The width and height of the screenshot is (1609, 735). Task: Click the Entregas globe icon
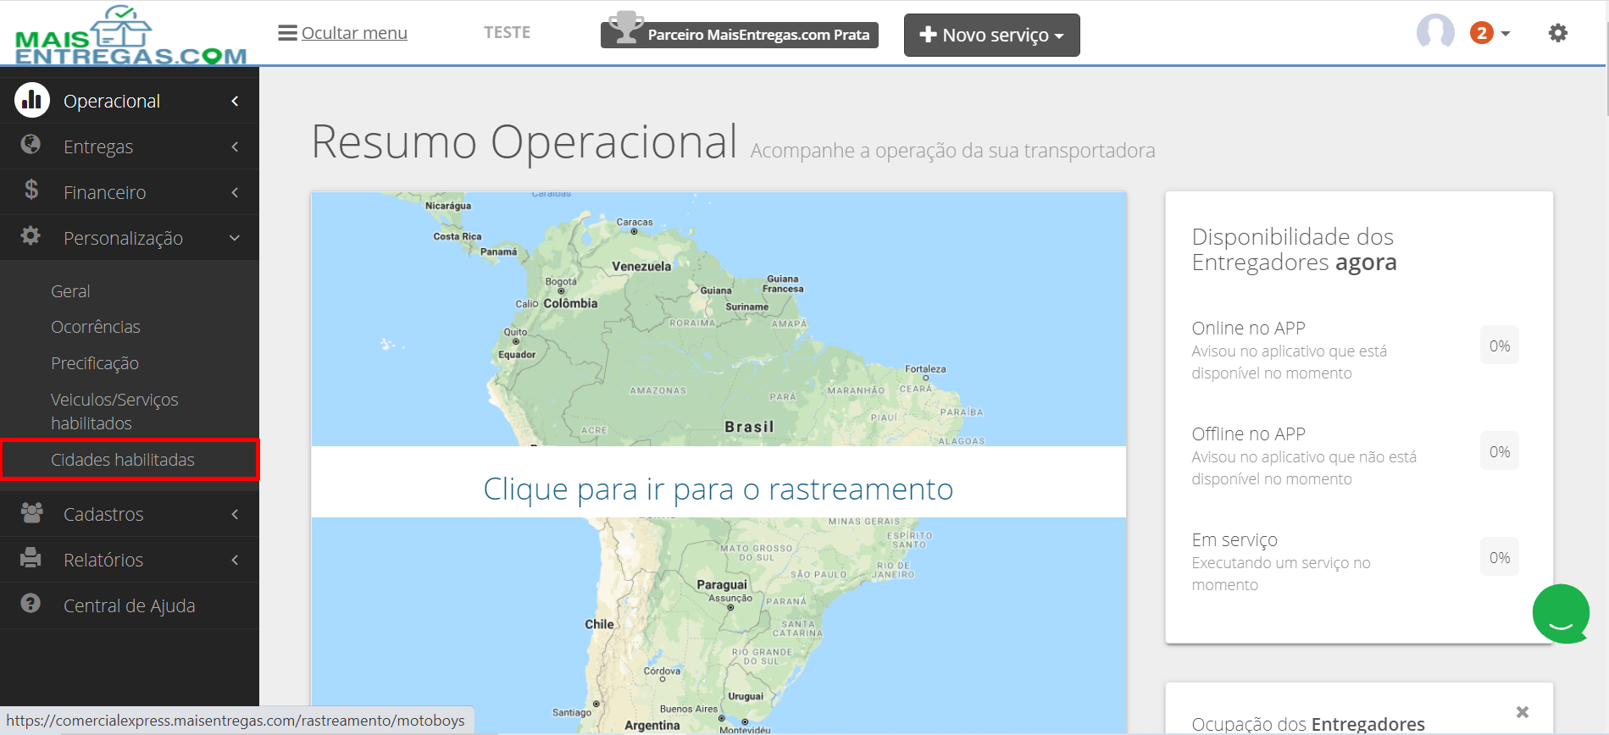(31, 145)
